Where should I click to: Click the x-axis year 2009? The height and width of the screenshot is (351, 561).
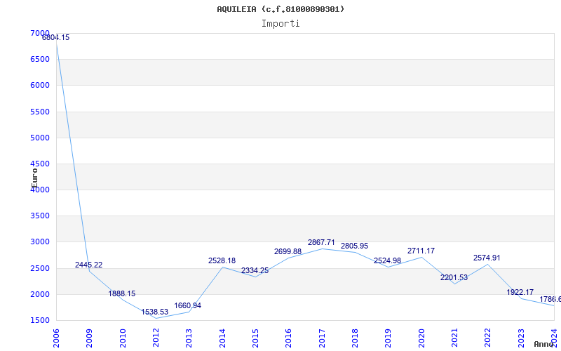pos(89,338)
